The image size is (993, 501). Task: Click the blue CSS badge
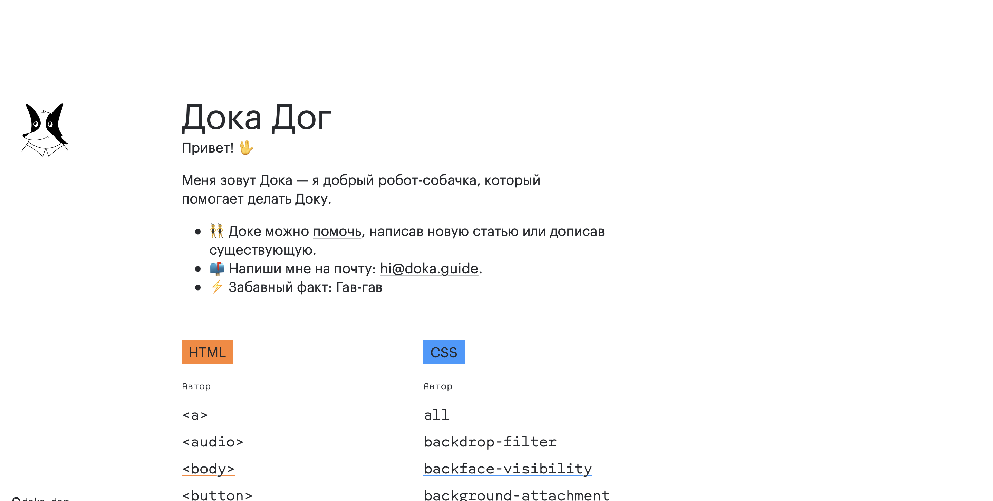point(443,352)
